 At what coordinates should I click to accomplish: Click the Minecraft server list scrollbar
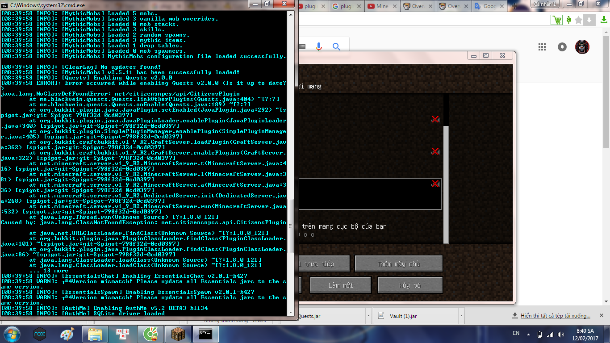[x=446, y=184]
